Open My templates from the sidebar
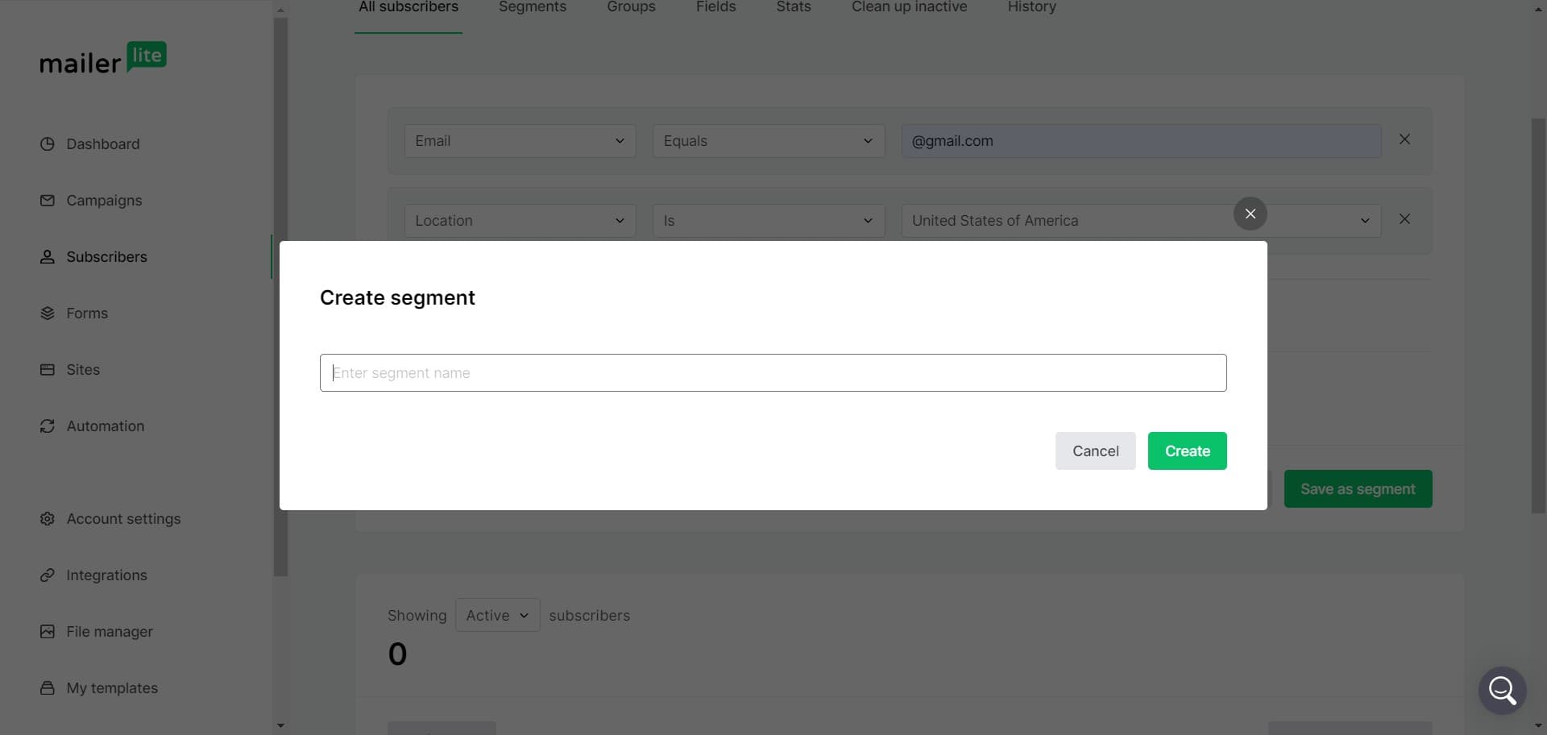This screenshot has width=1547, height=735. pos(111,687)
